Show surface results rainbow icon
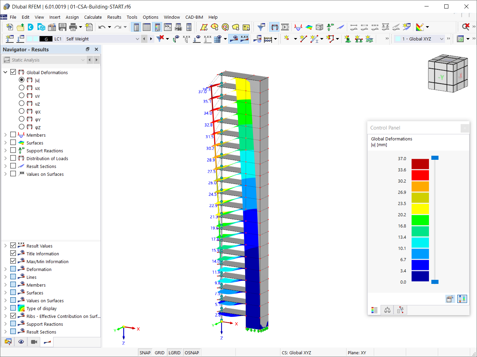Image resolution: width=477 pixels, height=357 pixels. [309, 27]
